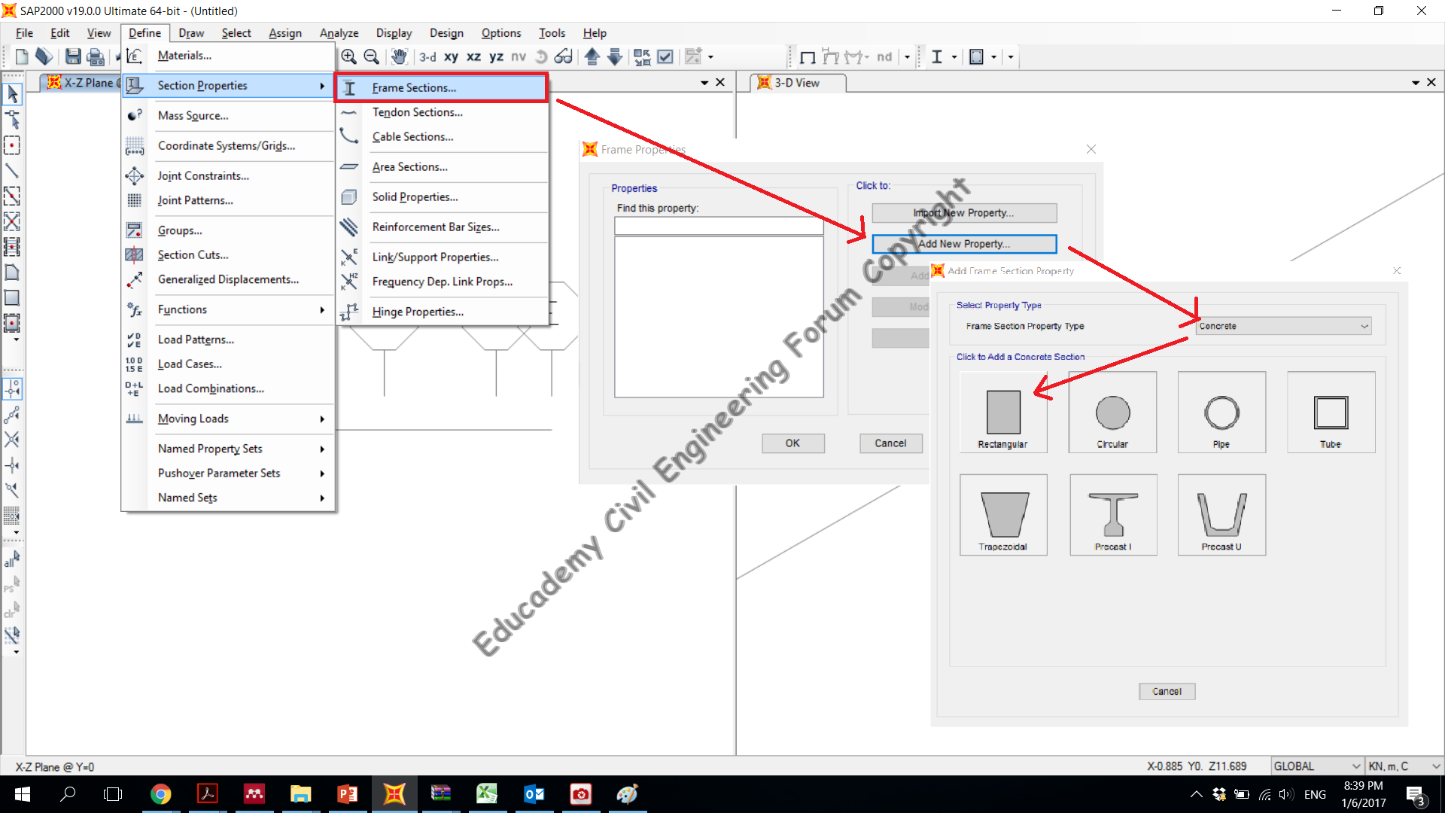
Task: Select Load Patterns menu item
Action: (x=229, y=340)
